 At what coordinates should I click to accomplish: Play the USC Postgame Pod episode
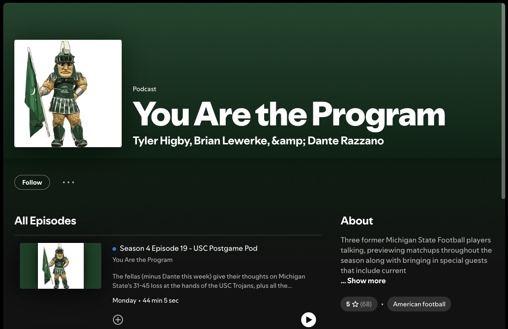coord(309,320)
